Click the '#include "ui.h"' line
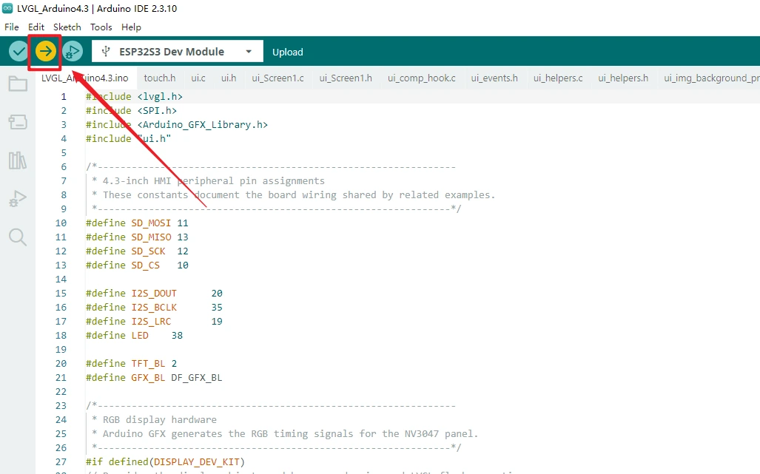The width and height of the screenshot is (760, 474). pyautogui.click(x=129, y=139)
